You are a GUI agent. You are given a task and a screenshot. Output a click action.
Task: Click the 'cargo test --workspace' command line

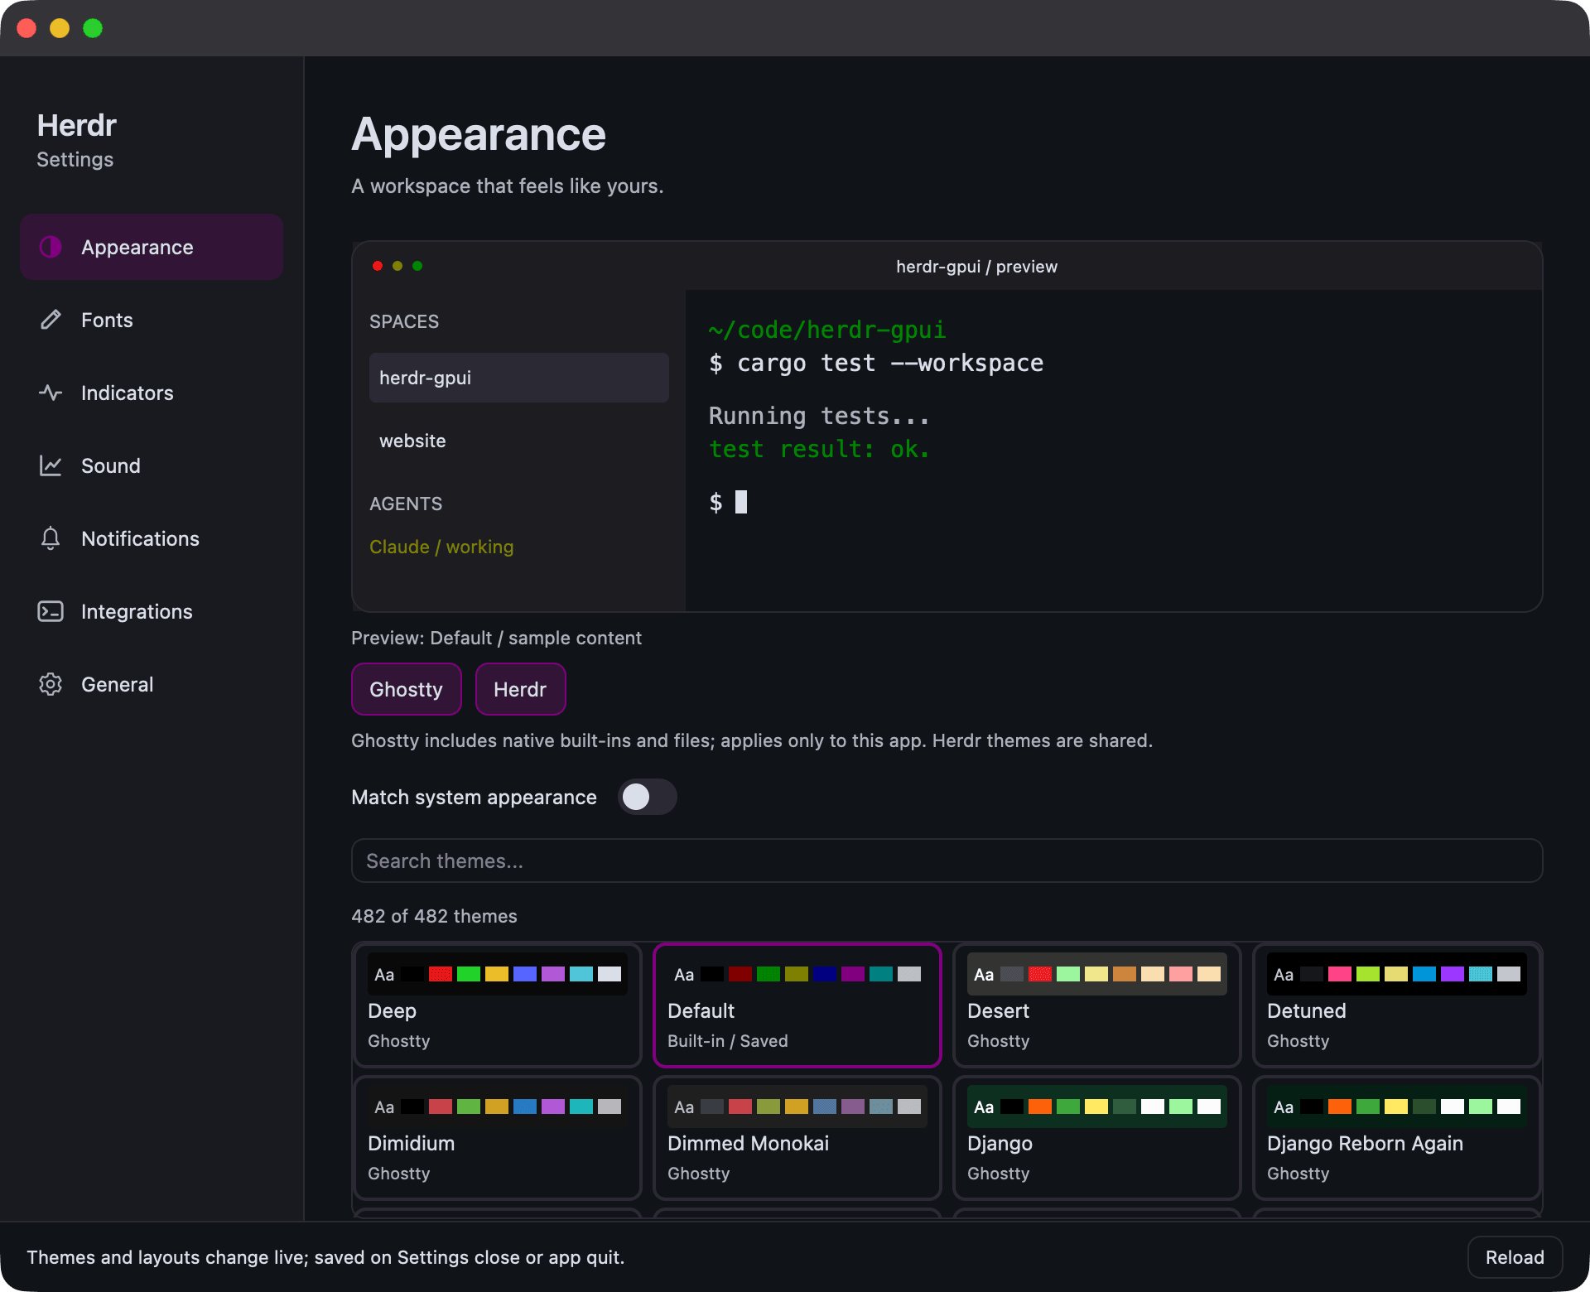tap(876, 363)
